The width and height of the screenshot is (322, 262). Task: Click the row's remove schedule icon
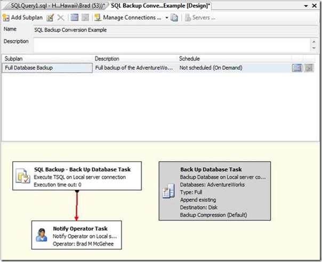(x=308, y=68)
